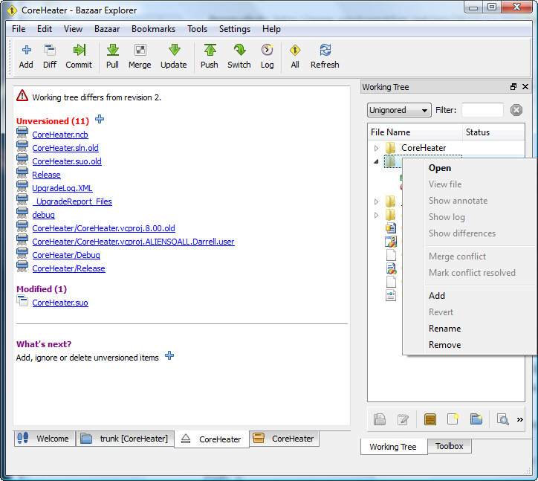538x481 pixels.
Task: Pull changes using the Pull icon
Action: coord(112,57)
